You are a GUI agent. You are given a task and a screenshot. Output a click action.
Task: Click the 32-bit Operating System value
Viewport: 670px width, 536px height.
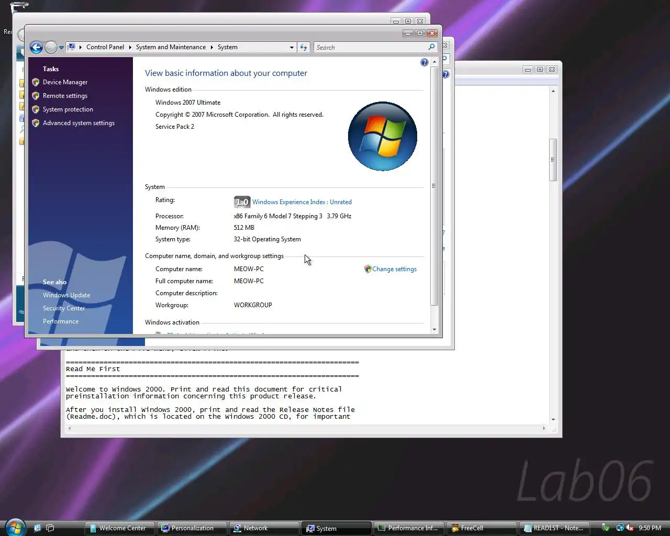[267, 239]
